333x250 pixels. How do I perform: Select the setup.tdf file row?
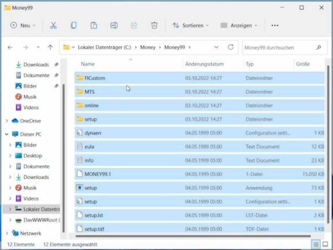point(199,228)
